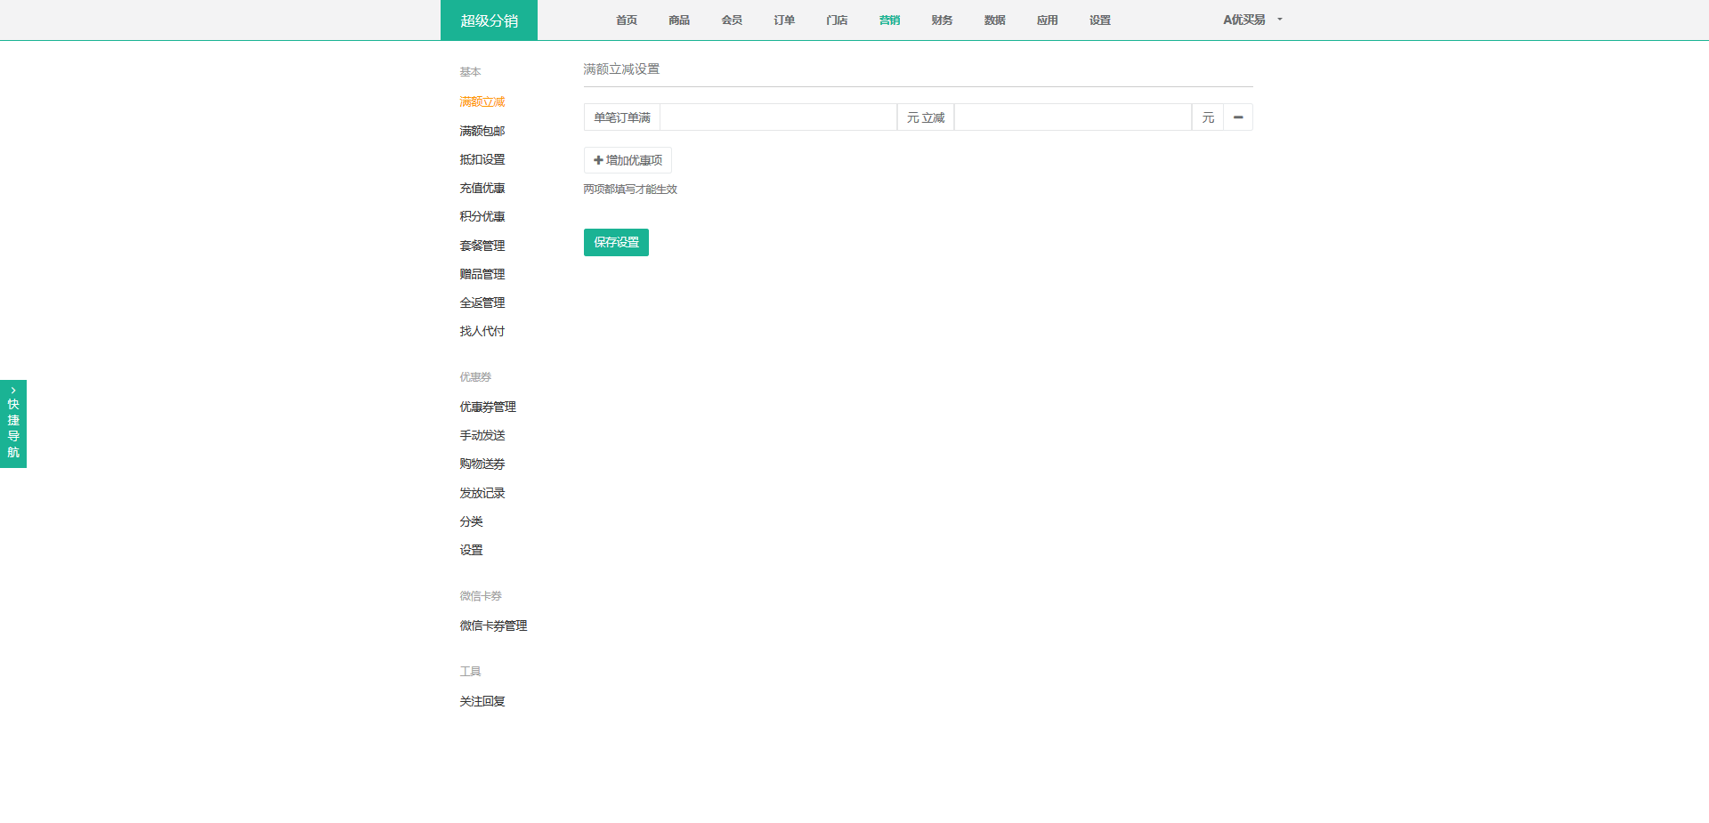The height and width of the screenshot is (823, 1709).
Task: Open the 财务 top menu
Action: coord(942,20)
